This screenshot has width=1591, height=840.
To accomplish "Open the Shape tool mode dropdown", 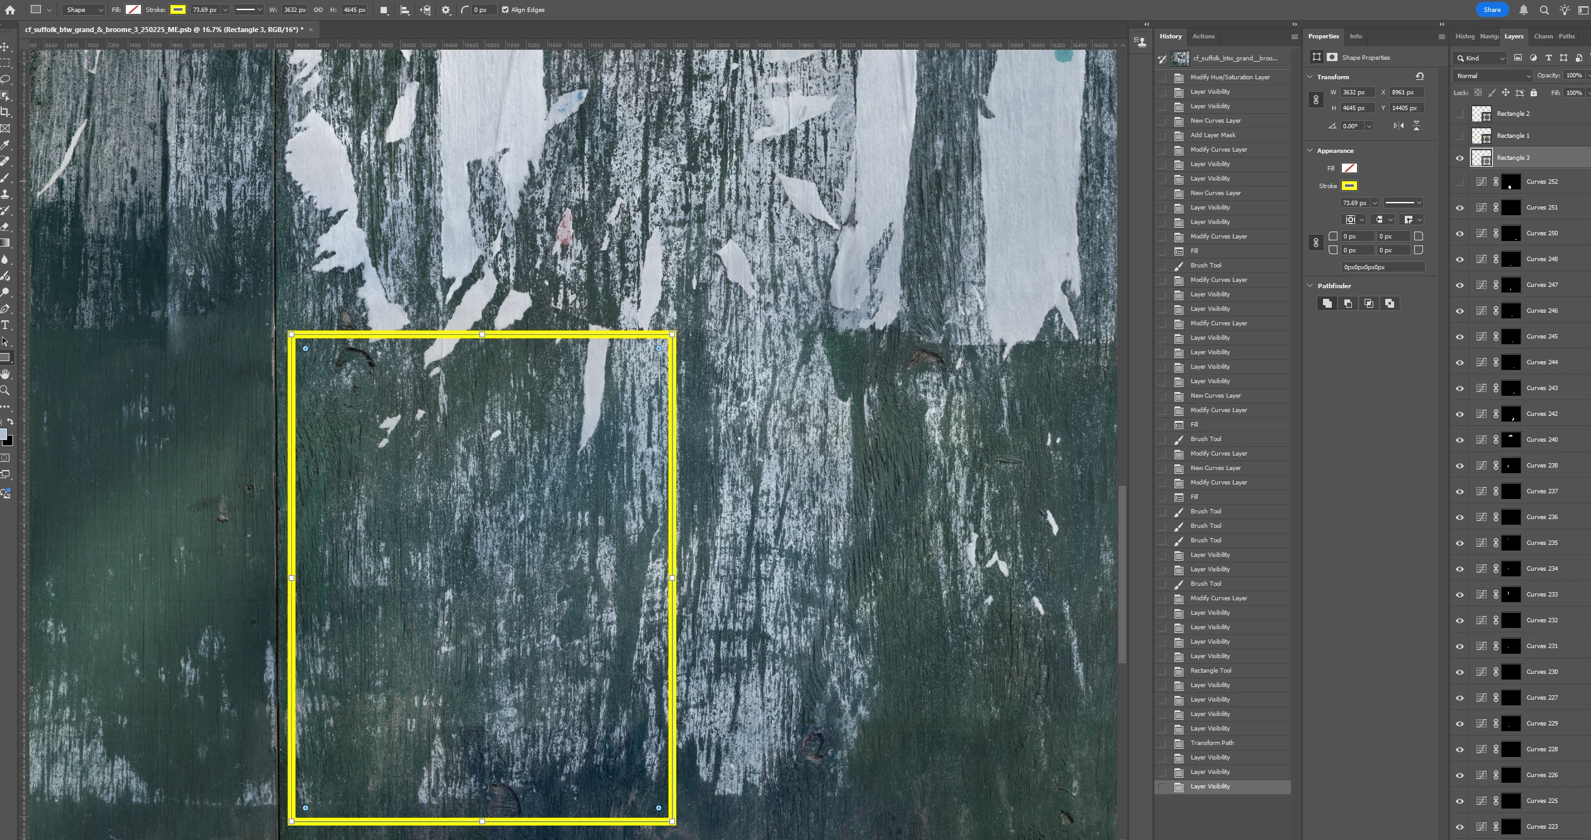I will (x=85, y=10).
